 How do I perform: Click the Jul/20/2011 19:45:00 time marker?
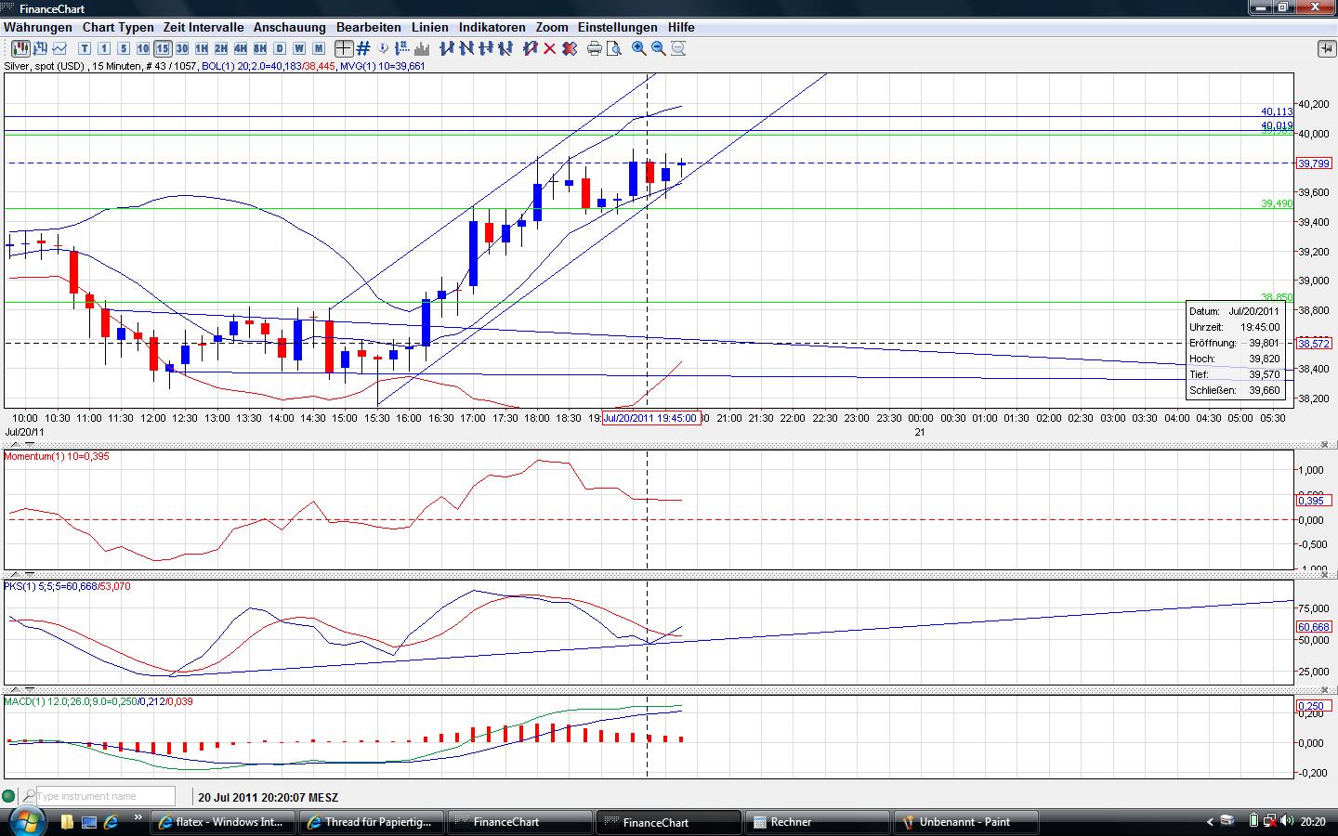[650, 418]
